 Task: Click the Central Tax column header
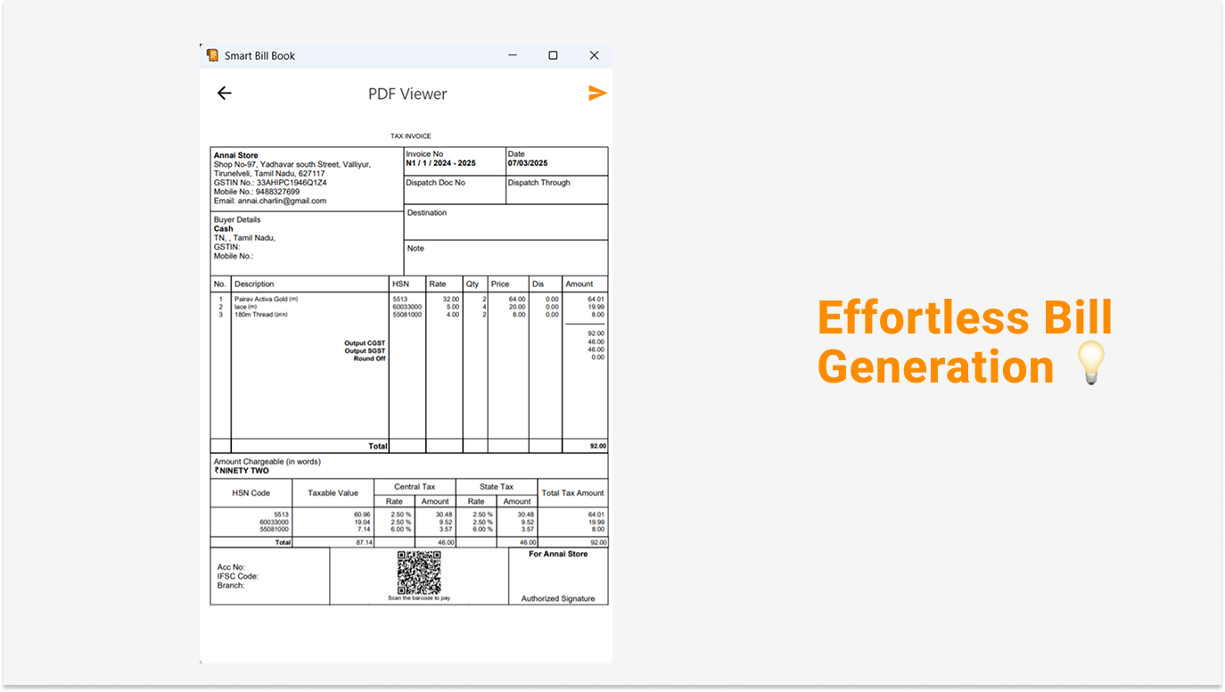pyautogui.click(x=415, y=487)
